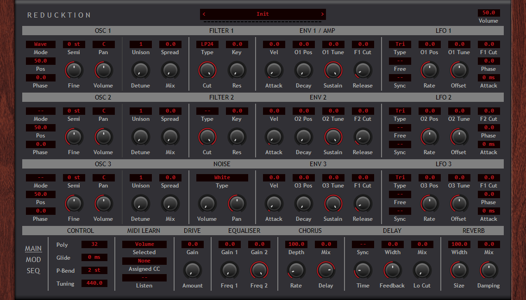The image size is (526, 300).
Task: Click the Init preset name display
Action: pyautogui.click(x=263, y=14)
